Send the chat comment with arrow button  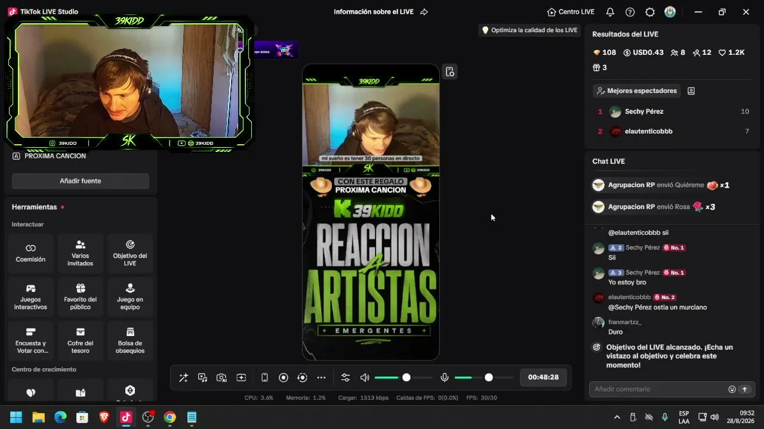click(x=744, y=389)
